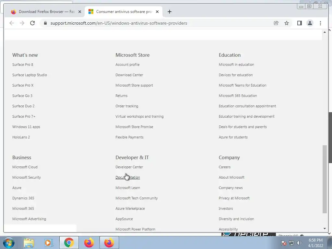
Task: Open Microsoft Teams for Education link
Action: [243, 85]
